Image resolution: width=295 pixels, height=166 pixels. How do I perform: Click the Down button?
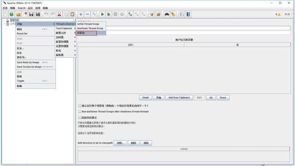[223, 98]
